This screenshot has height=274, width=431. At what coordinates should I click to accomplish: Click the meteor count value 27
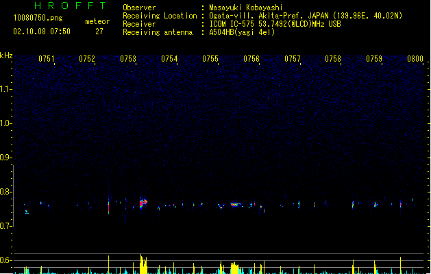pos(99,32)
